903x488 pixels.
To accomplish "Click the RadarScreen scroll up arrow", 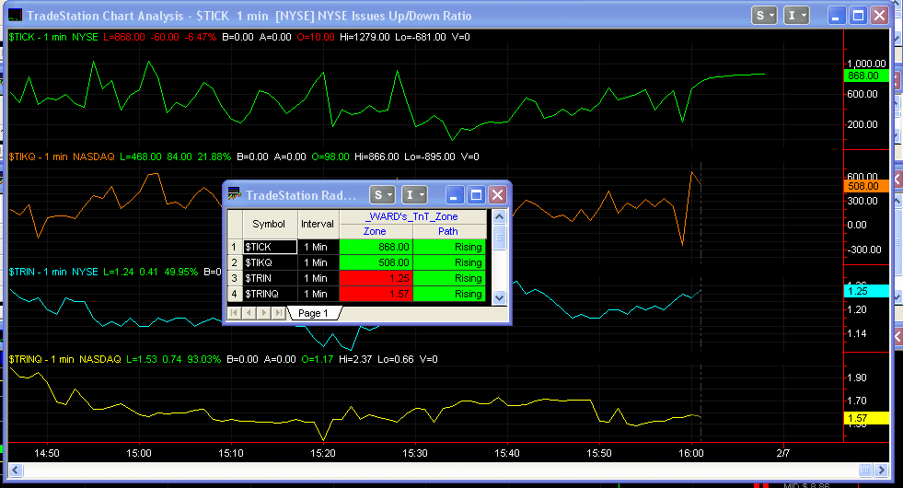I will coord(499,216).
